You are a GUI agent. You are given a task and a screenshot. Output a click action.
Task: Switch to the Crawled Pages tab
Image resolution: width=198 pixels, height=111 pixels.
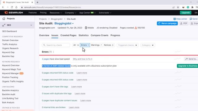tap(68, 35)
